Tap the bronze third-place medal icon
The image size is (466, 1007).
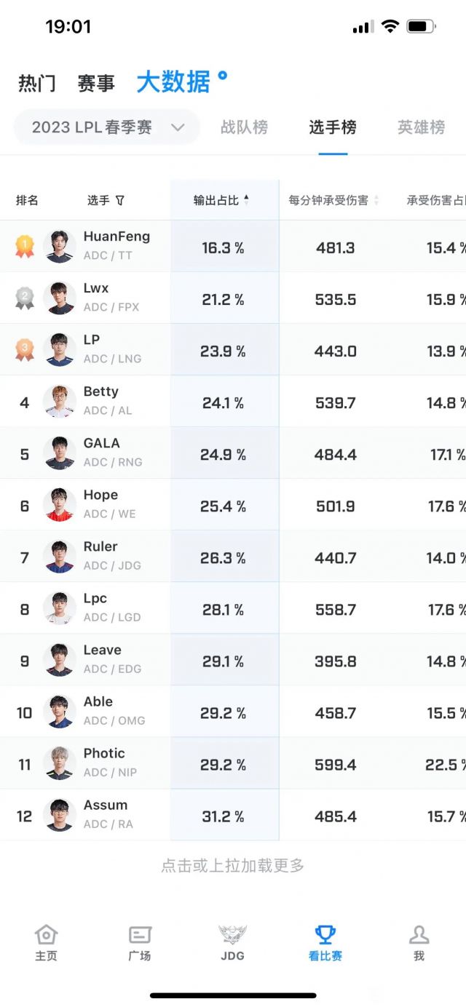point(25,349)
